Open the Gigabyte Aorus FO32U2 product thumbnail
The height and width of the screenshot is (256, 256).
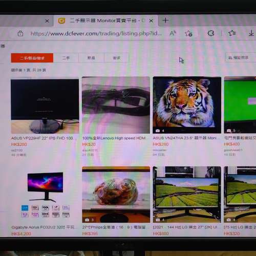(x=45, y=195)
